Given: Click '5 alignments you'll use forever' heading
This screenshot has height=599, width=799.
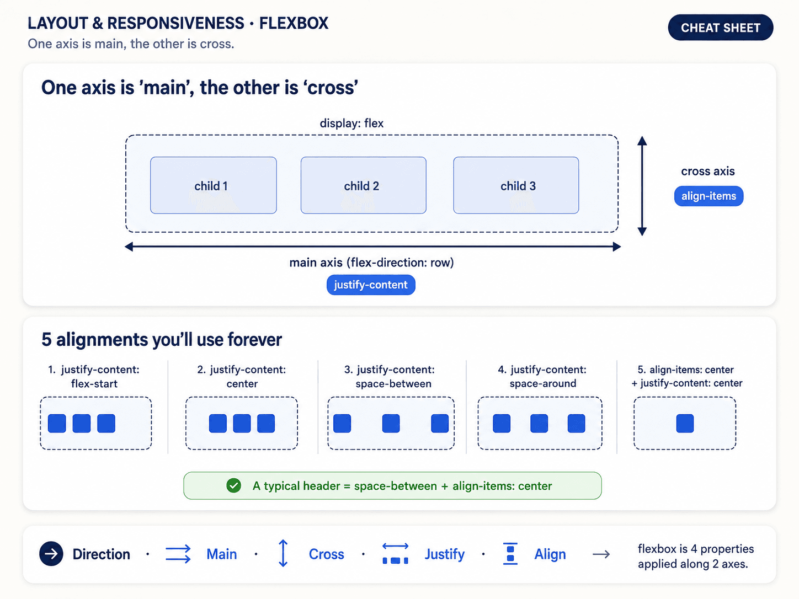Looking at the screenshot, I should click(162, 340).
